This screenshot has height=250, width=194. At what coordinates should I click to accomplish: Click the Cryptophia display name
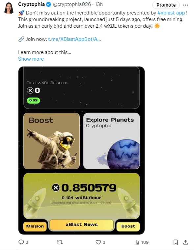(x=31, y=4)
